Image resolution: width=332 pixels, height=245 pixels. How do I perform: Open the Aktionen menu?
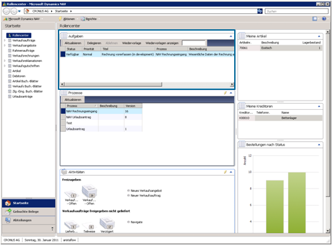68,19
